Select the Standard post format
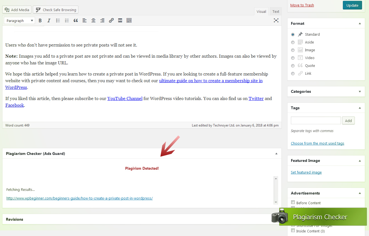Screen dimensions: 369x236 pyautogui.click(x=293, y=35)
